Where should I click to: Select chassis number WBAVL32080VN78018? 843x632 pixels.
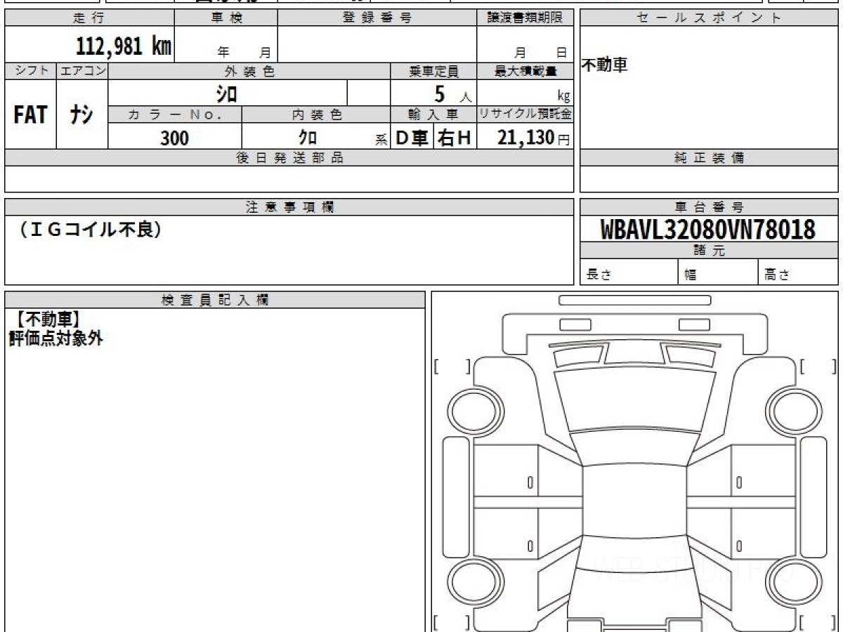[x=707, y=230]
